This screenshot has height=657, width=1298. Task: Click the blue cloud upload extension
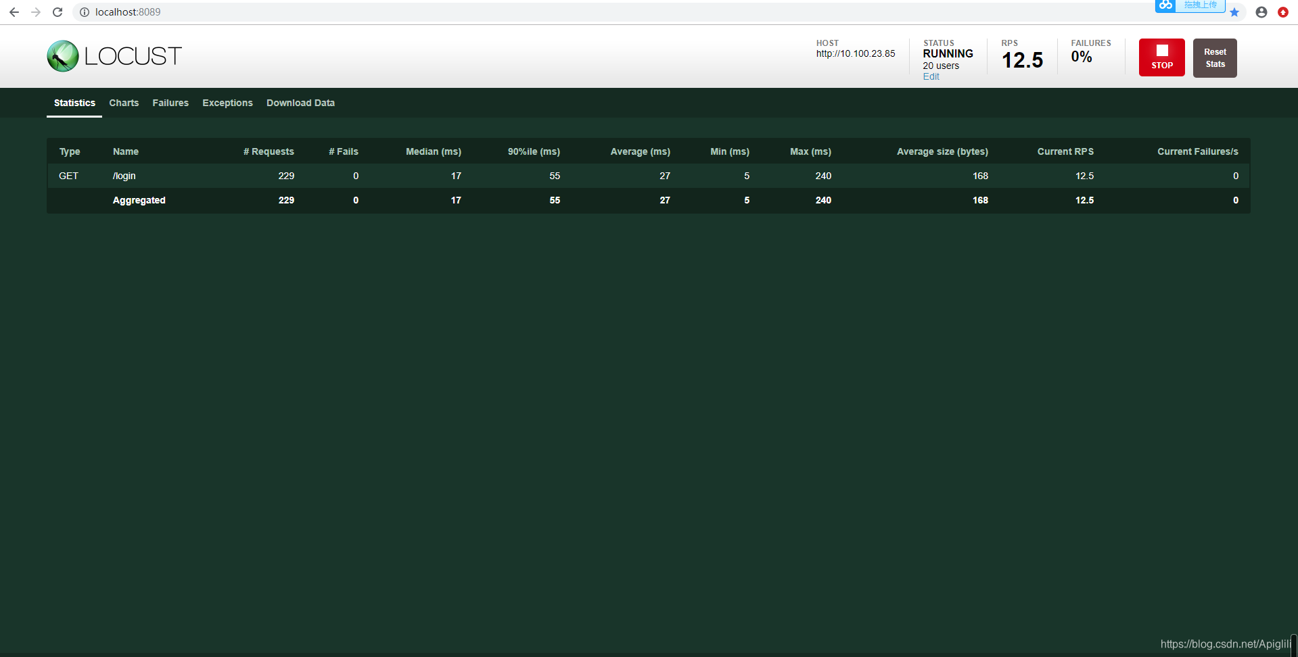1190,5
